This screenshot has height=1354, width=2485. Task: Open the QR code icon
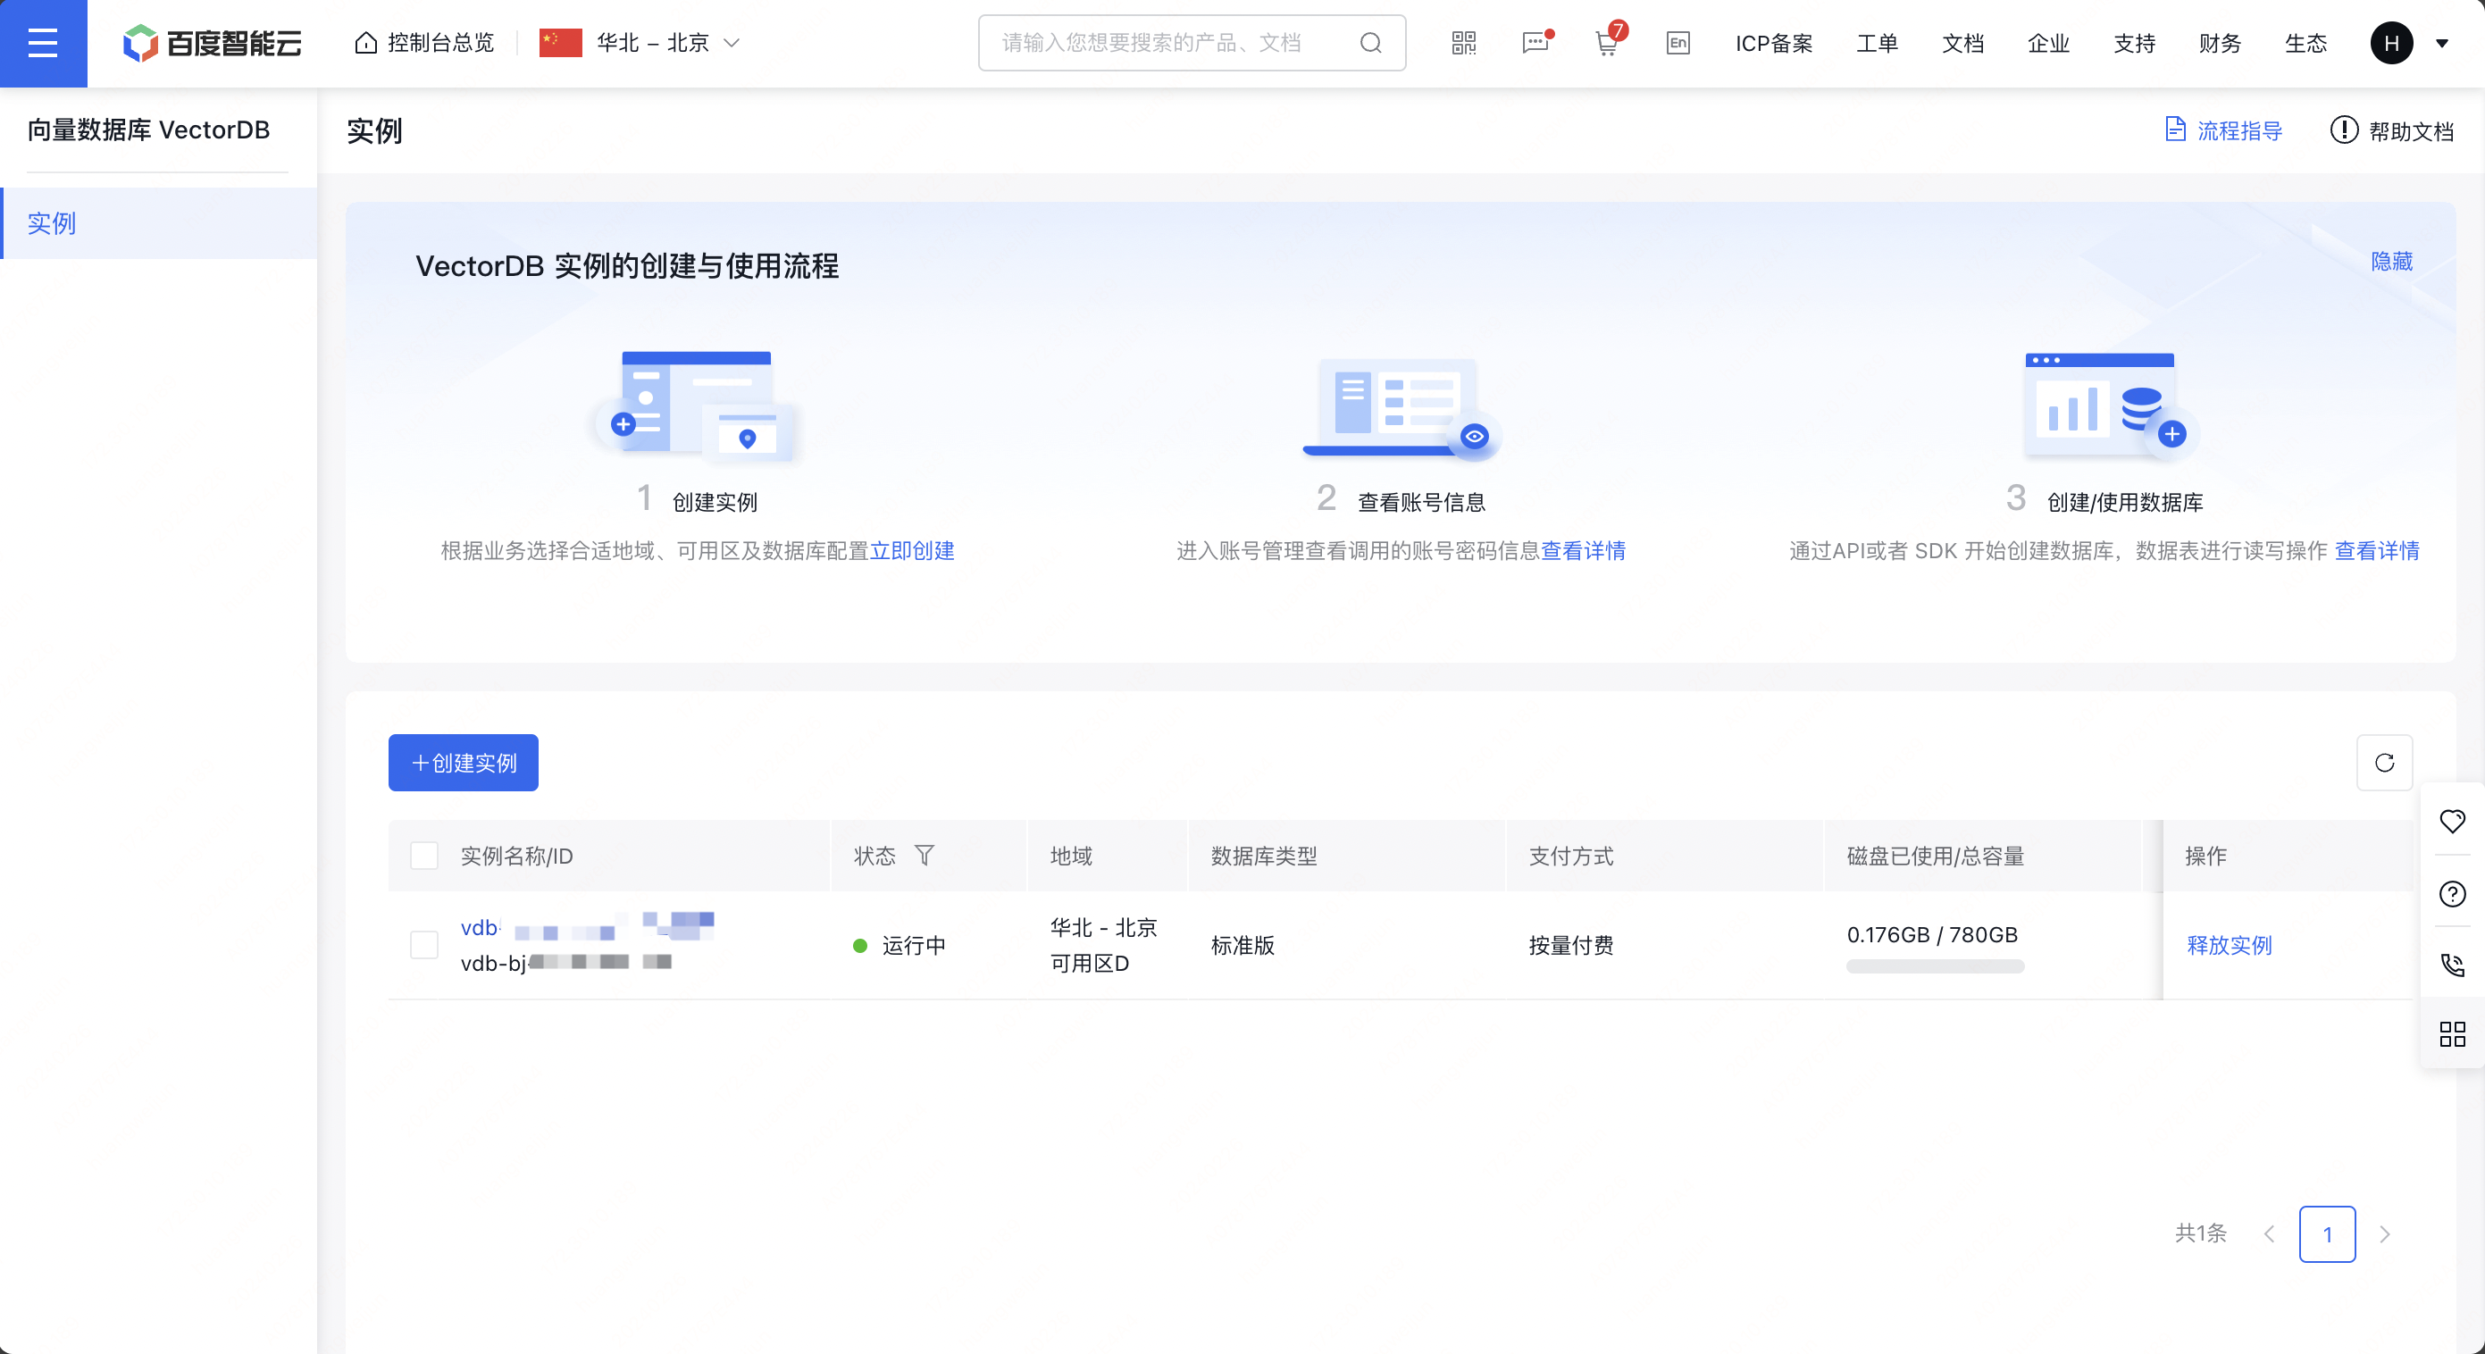pyautogui.click(x=1463, y=44)
